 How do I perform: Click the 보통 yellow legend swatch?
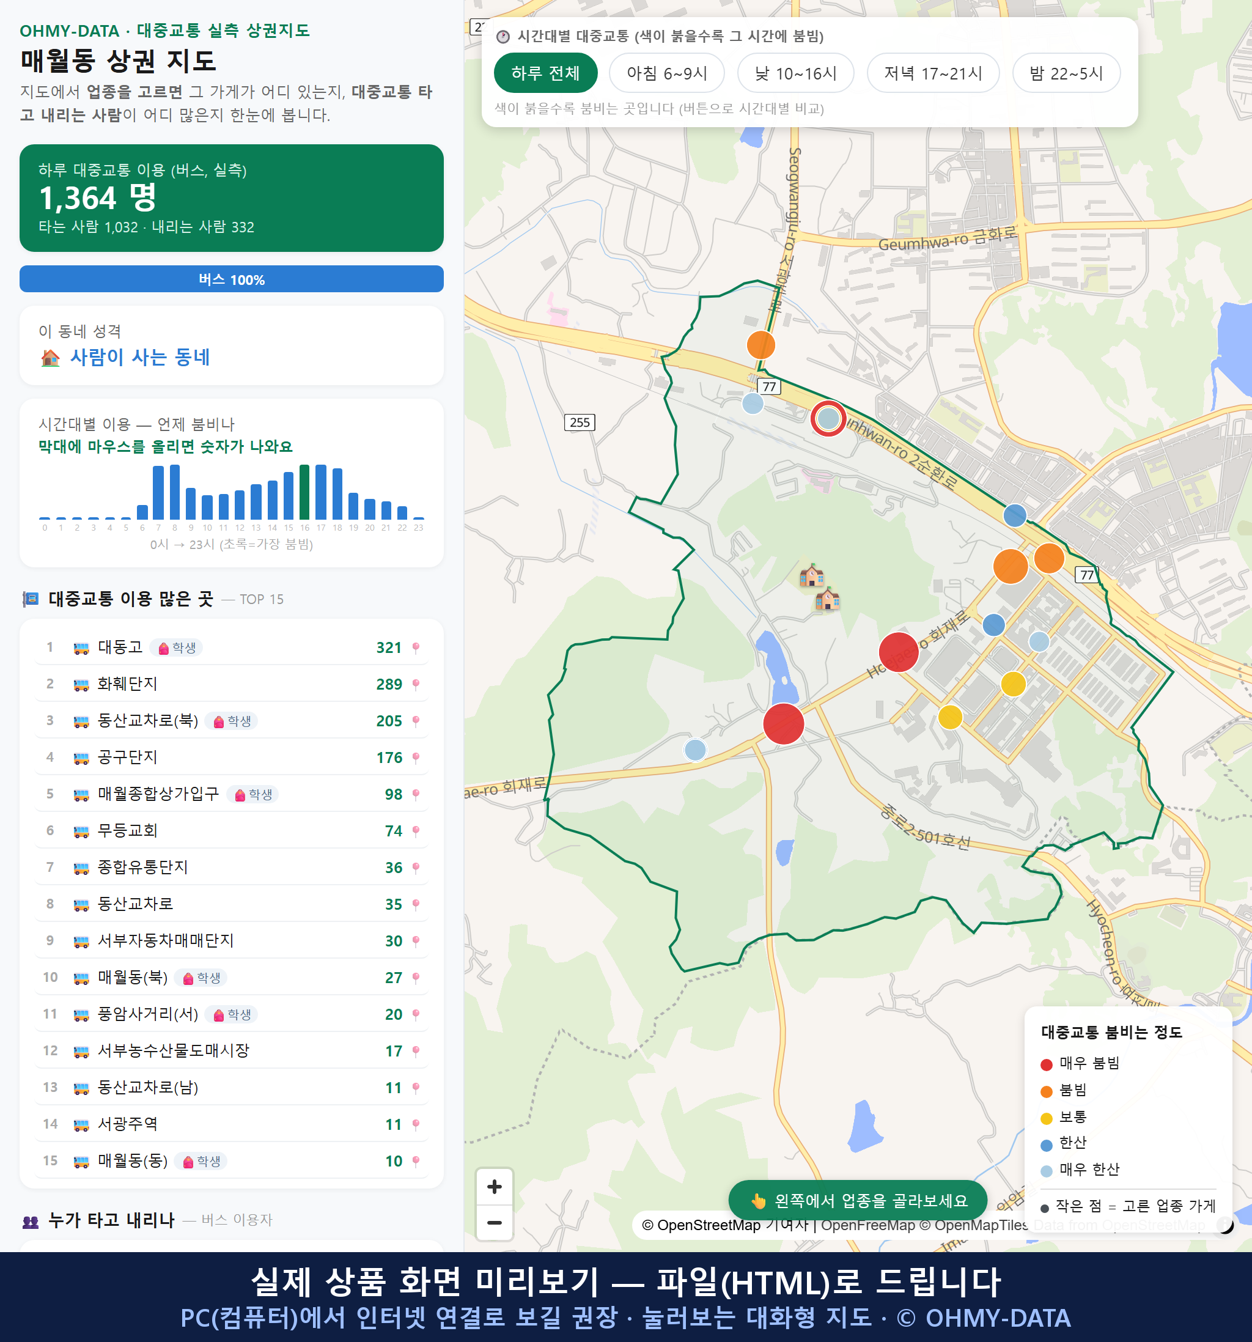pos(1046,1119)
